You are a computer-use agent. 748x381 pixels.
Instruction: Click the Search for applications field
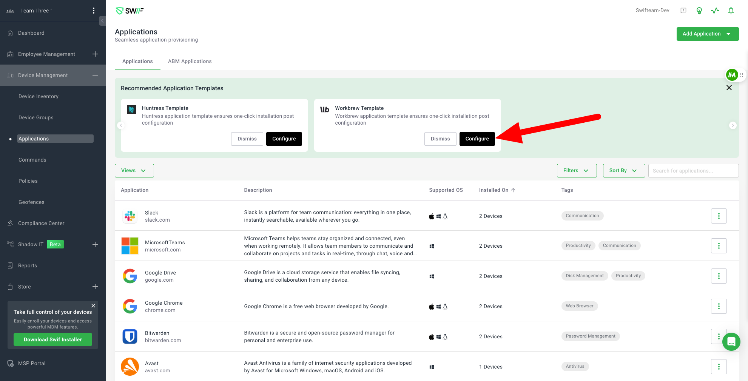click(x=693, y=171)
